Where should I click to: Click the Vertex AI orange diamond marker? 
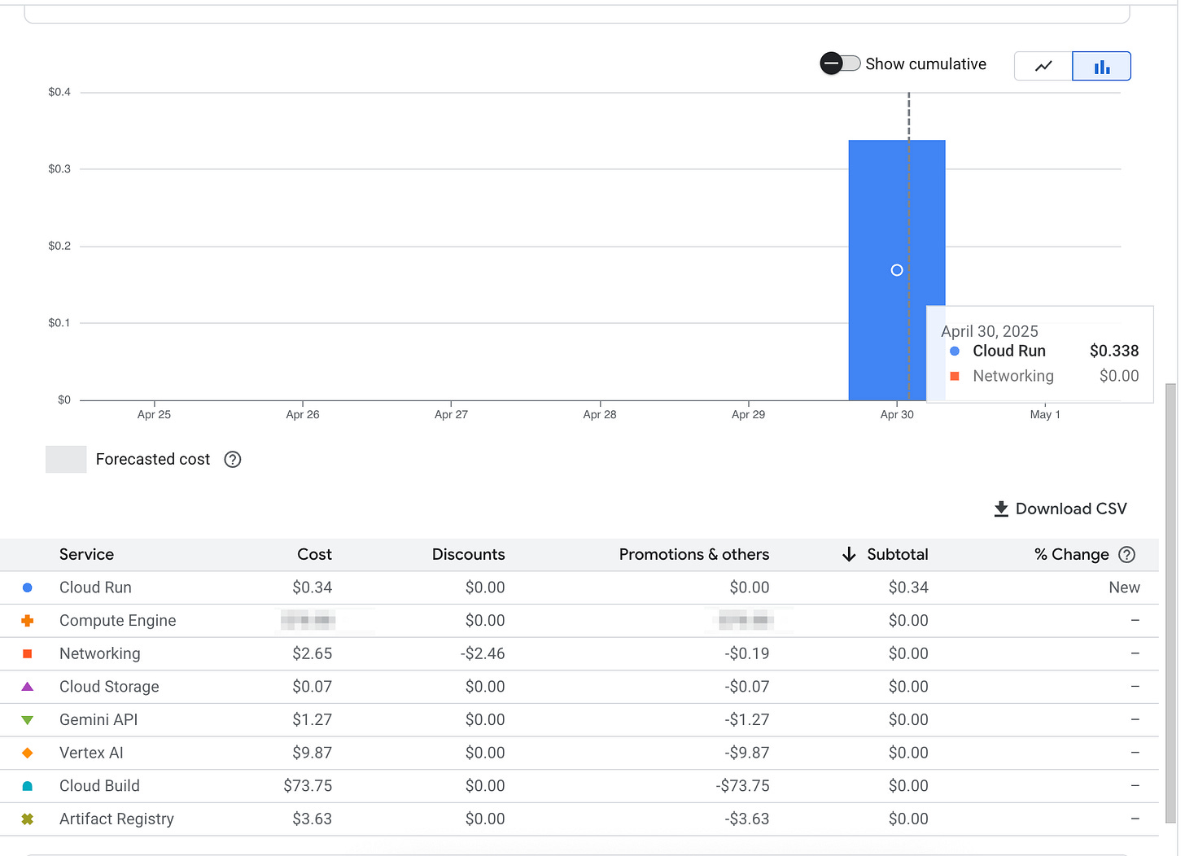(x=27, y=753)
